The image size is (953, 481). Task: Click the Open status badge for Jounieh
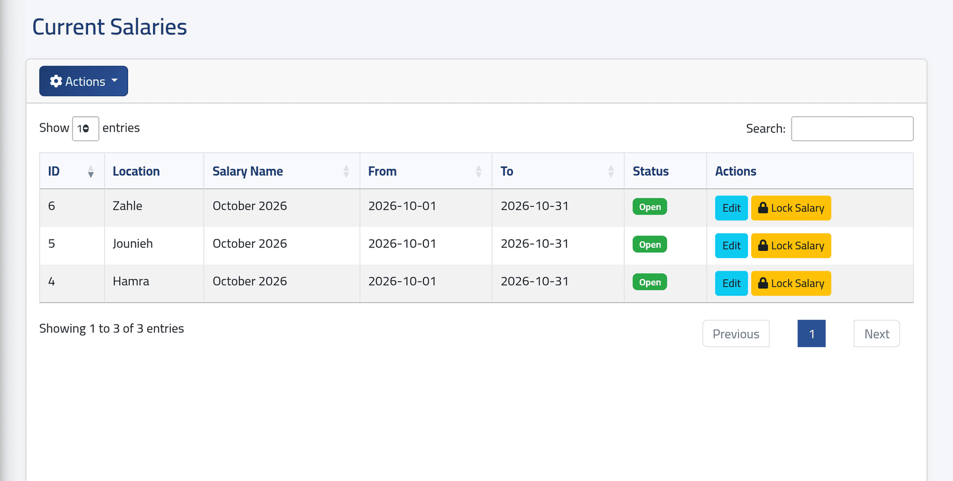pos(650,244)
